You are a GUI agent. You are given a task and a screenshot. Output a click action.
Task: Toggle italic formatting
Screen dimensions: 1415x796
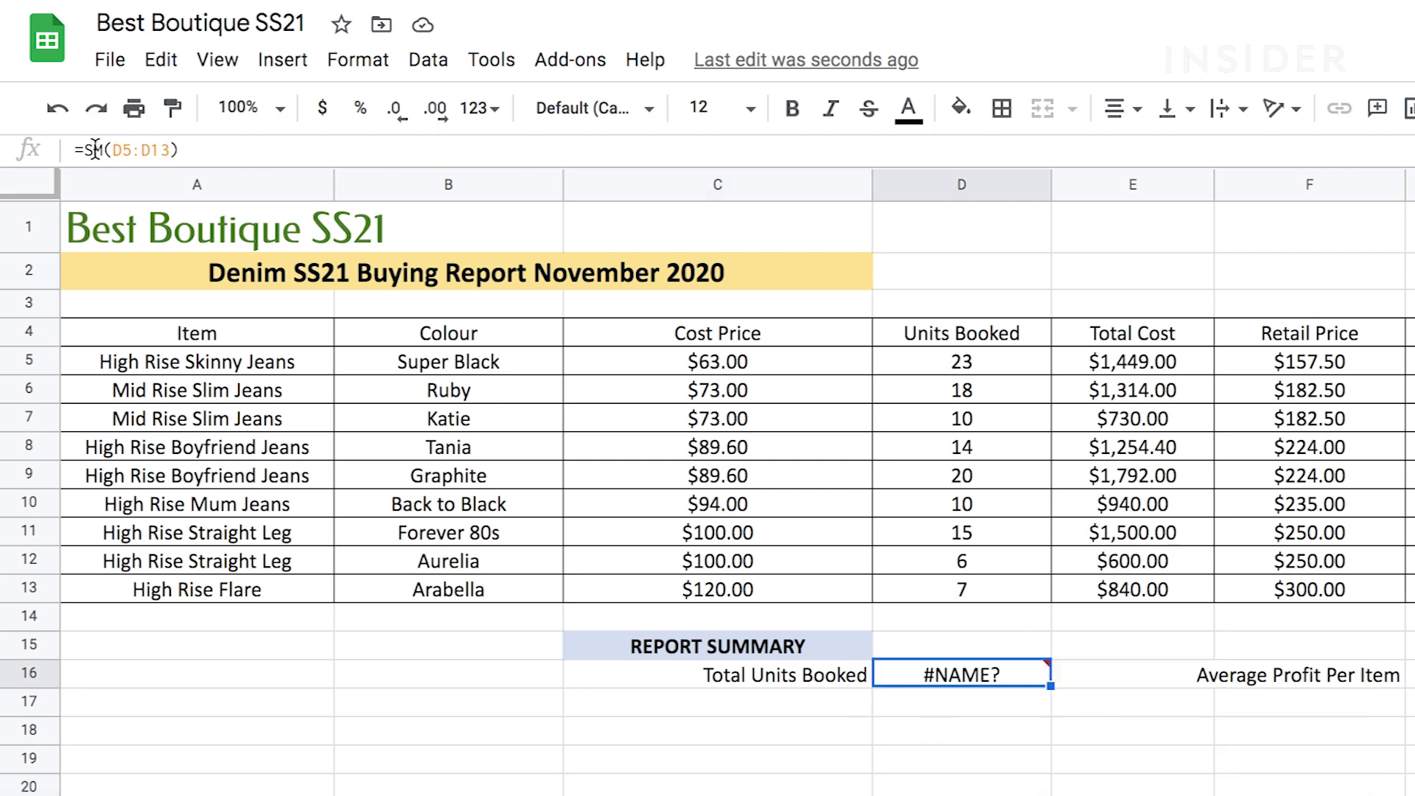(831, 108)
